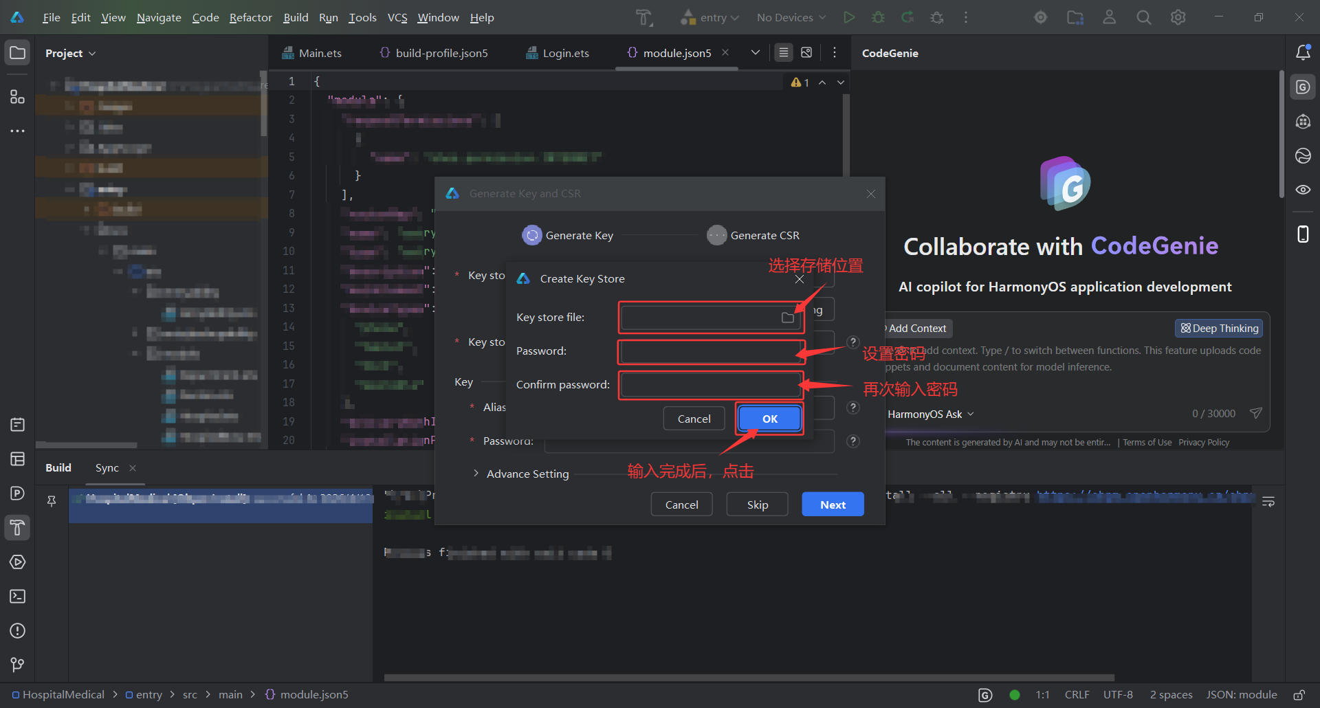Open the Structure tool window icon
This screenshot has height=708, width=1320.
[x=17, y=97]
